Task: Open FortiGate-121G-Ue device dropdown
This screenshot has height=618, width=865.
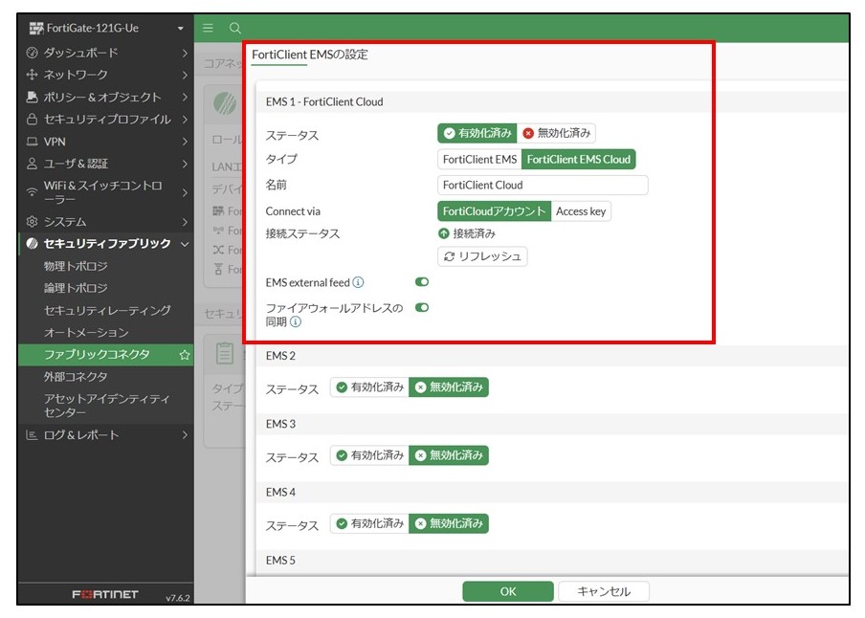Action: [181, 28]
